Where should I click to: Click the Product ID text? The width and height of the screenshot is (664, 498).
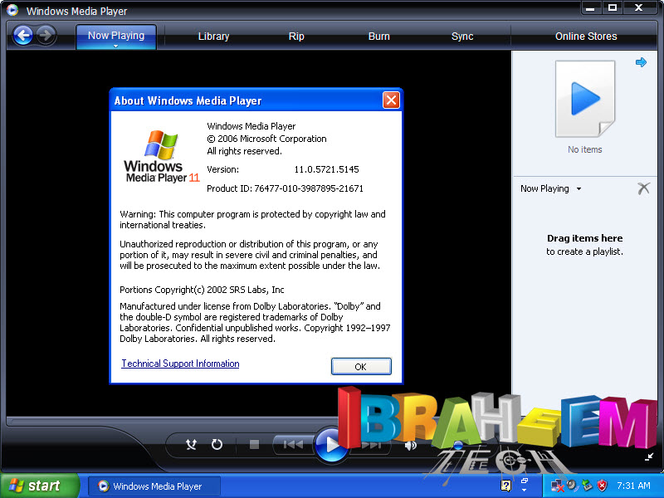285,188
